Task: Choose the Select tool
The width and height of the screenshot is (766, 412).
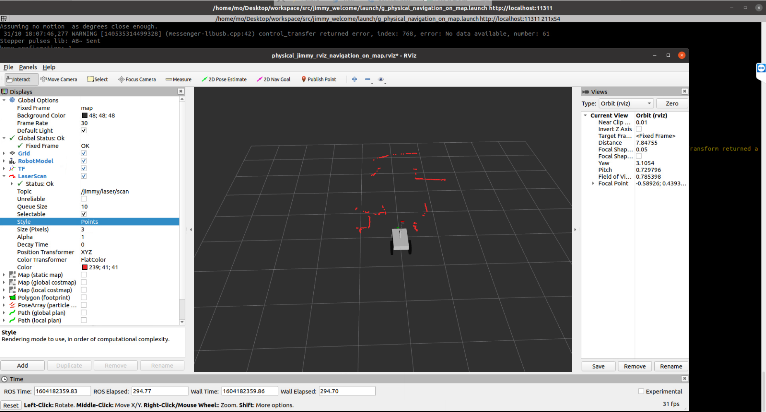Action: coord(98,79)
